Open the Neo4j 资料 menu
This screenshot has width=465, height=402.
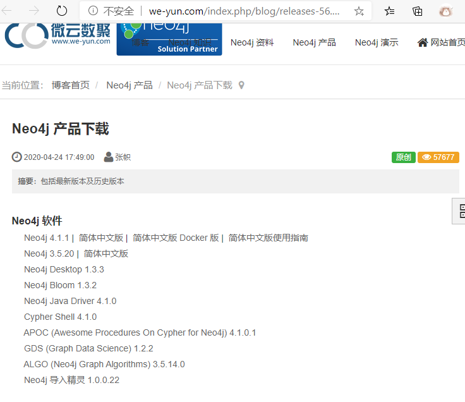pyautogui.click(x=252, y=43)
